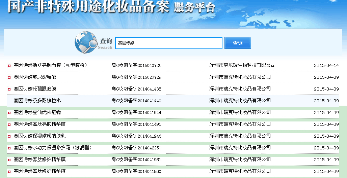Select filing number 粤G妆网备字2014041440
347x178 pixels.
coord(137,101)
